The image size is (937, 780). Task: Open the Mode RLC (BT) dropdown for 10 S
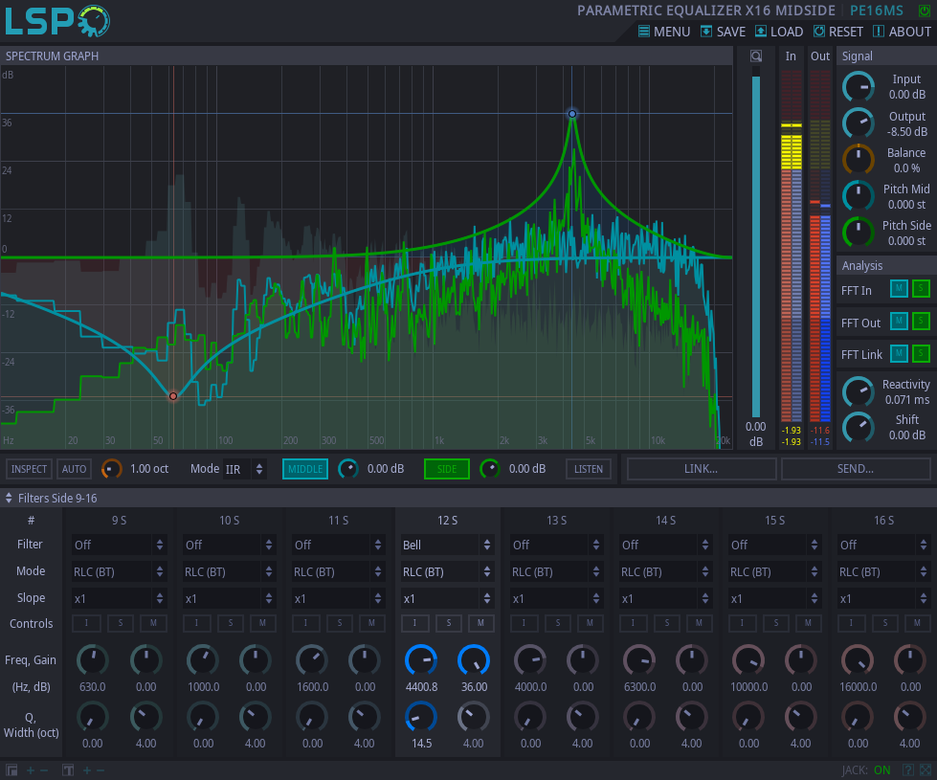coord(229,572)
